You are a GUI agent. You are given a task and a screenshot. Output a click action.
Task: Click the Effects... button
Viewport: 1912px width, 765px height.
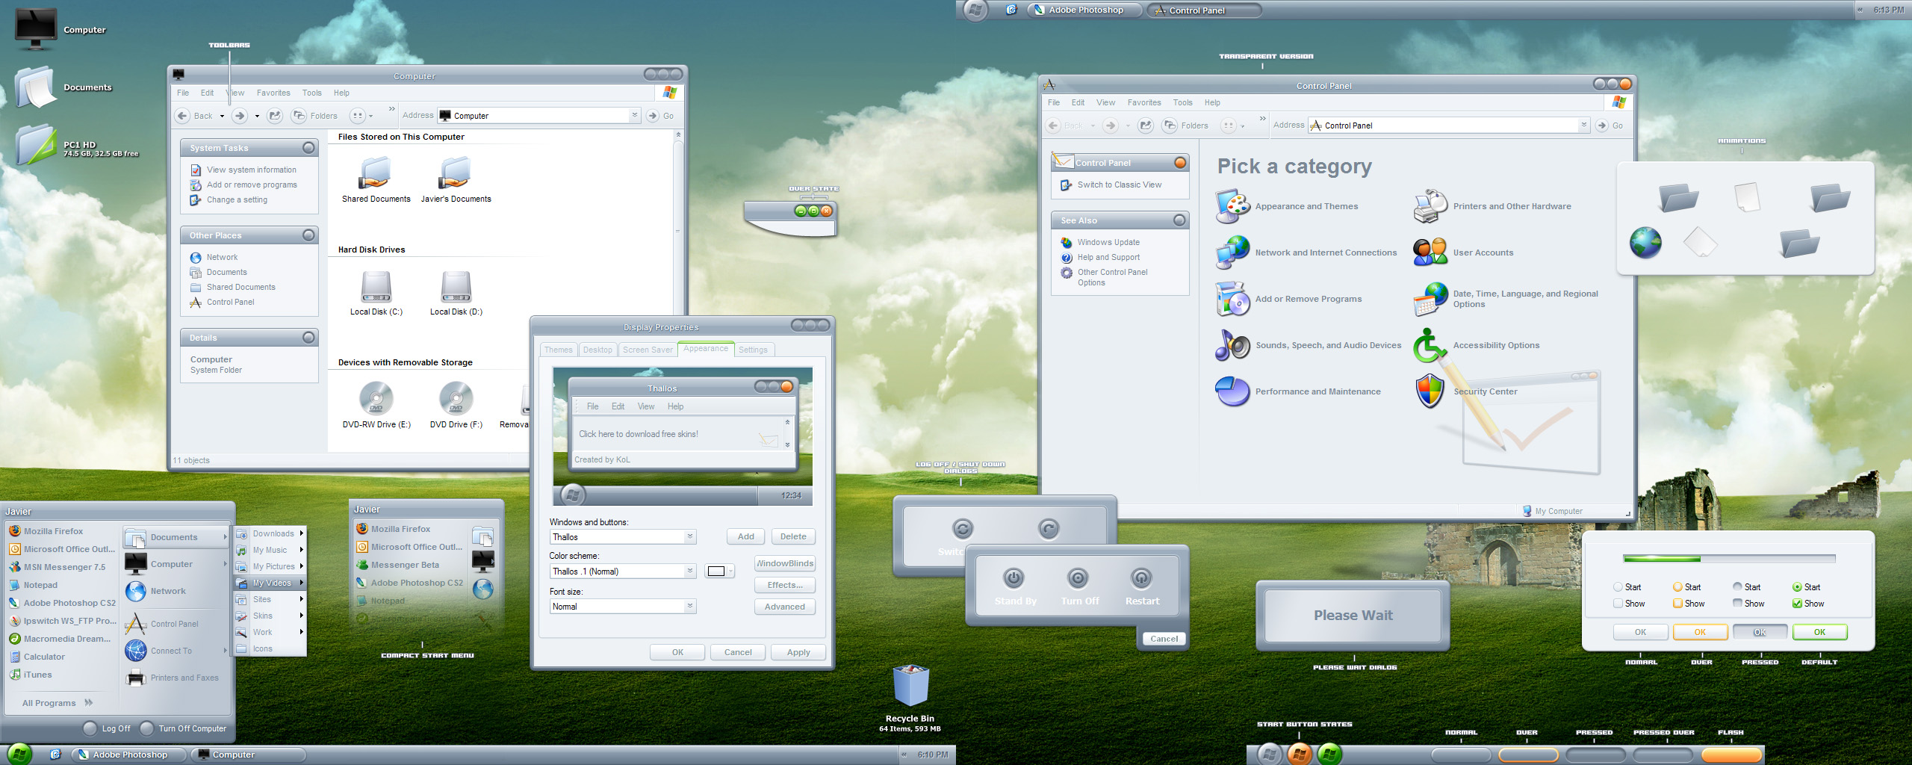pos(785,585)
